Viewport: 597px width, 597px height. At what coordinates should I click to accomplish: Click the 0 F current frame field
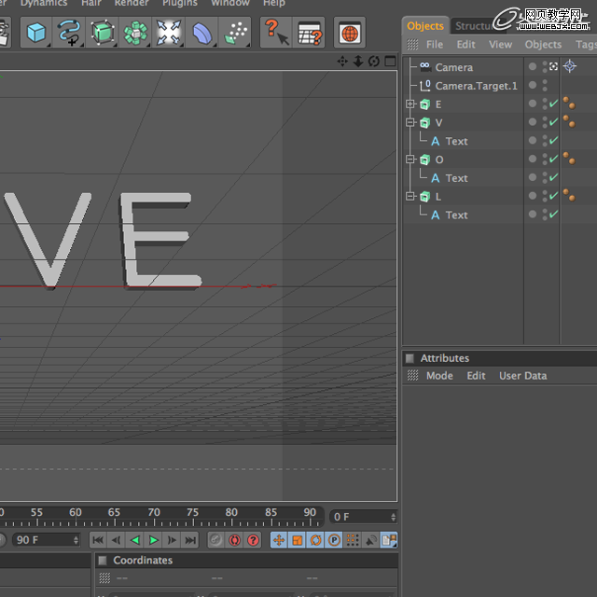pyautogui.click(x=364, y=517)
